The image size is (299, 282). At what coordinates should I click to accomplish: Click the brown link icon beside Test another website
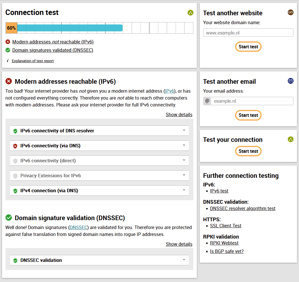click(290, 12)
